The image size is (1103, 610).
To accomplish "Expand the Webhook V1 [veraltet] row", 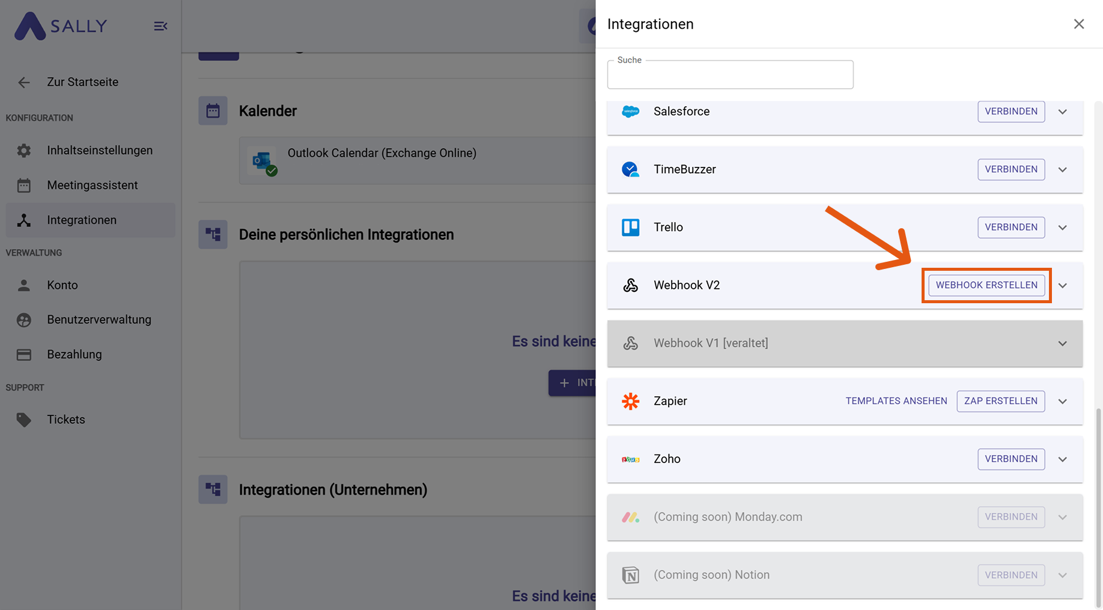I will (1062, 343).
